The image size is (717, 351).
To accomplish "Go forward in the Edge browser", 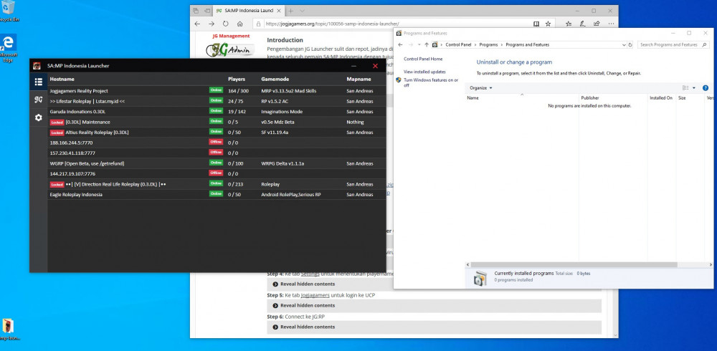I will (x=212, y=24).
